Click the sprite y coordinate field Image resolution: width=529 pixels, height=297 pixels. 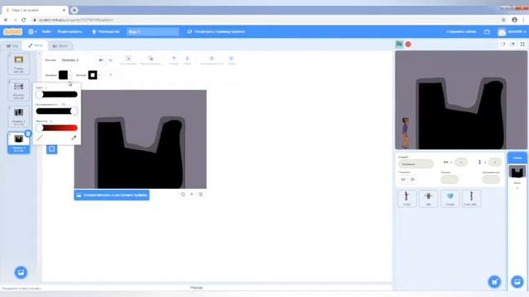point(494,163)
